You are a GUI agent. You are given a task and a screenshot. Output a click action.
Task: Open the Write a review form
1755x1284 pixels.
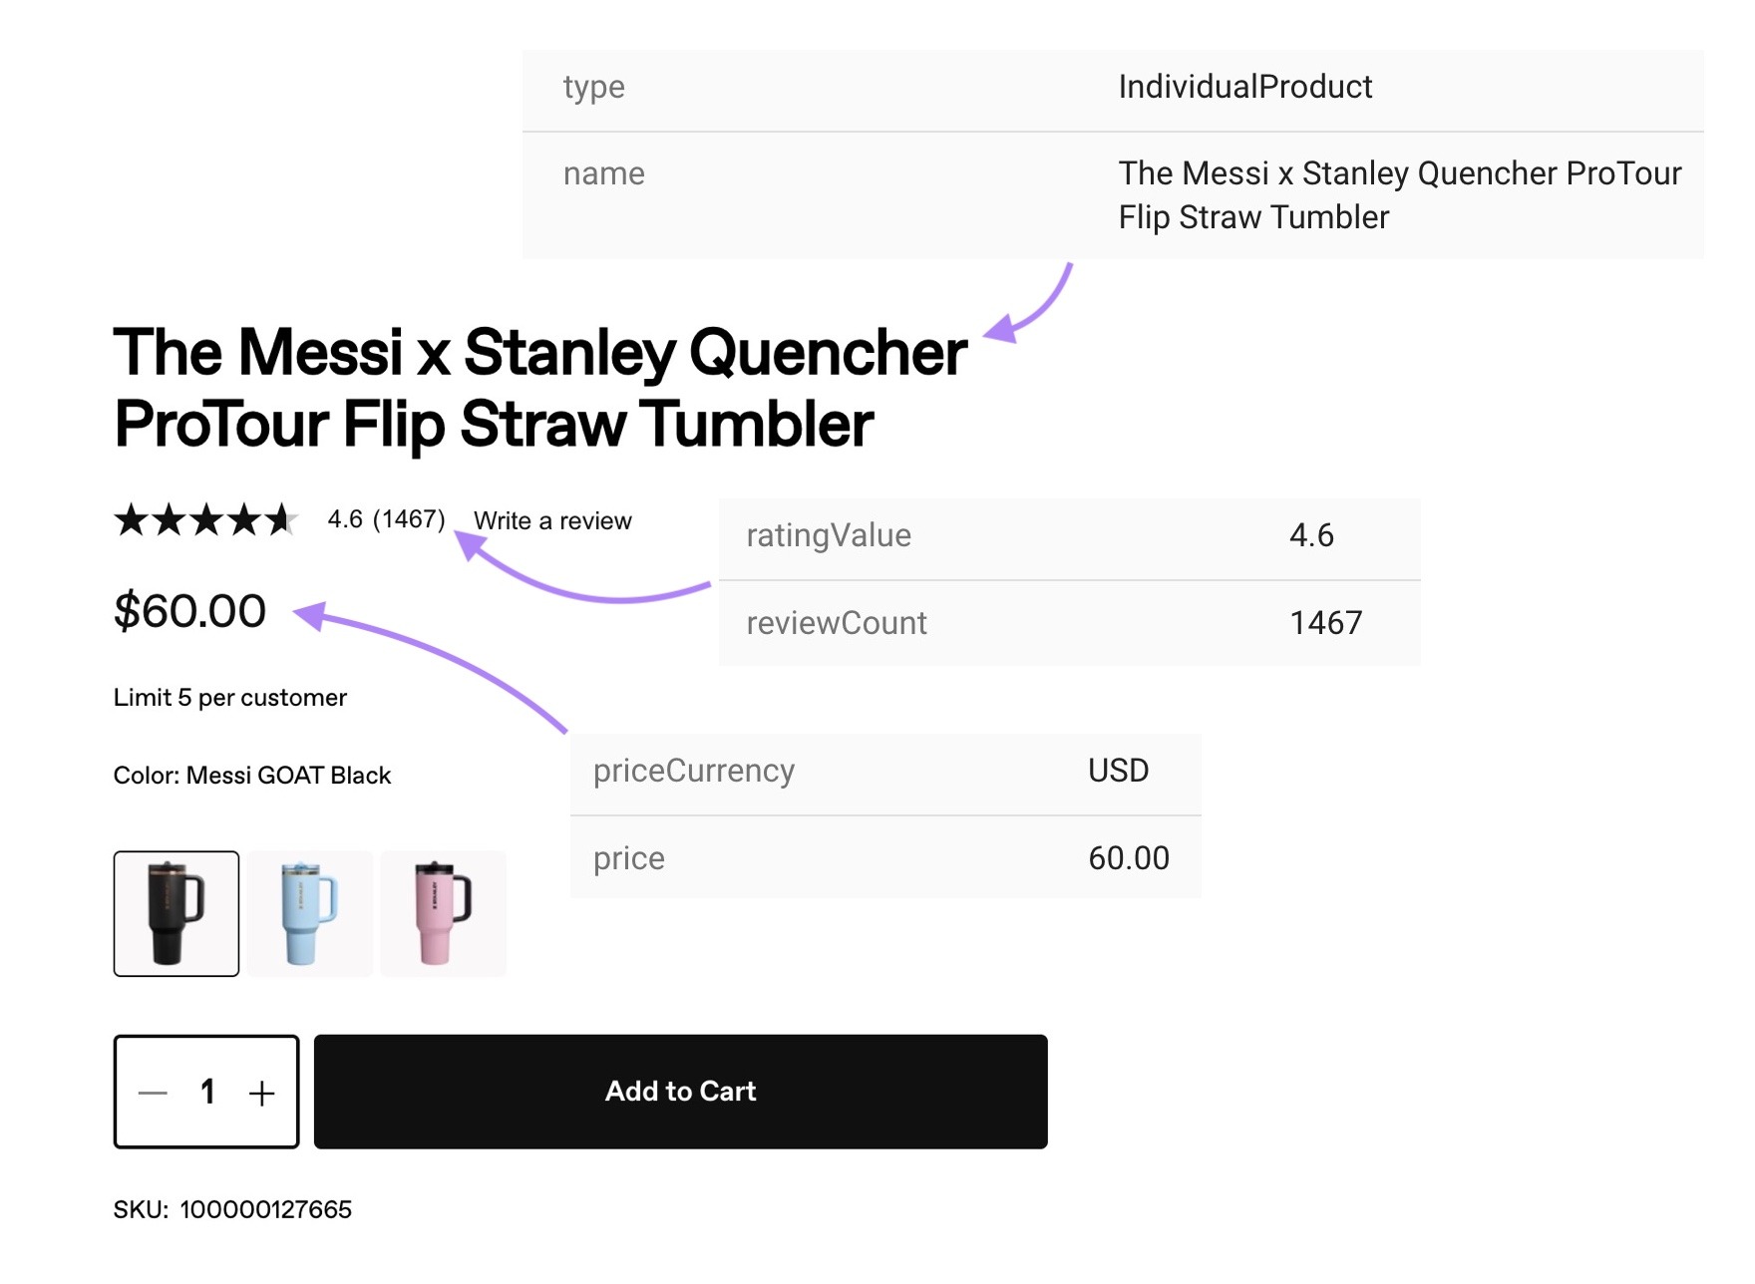coord(552,519)
